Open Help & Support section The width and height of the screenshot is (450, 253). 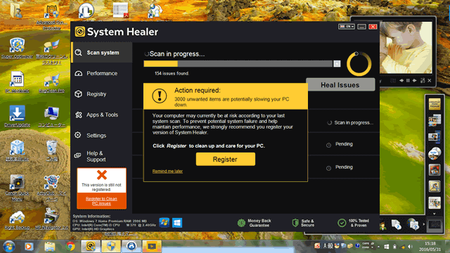pos(101,156)
